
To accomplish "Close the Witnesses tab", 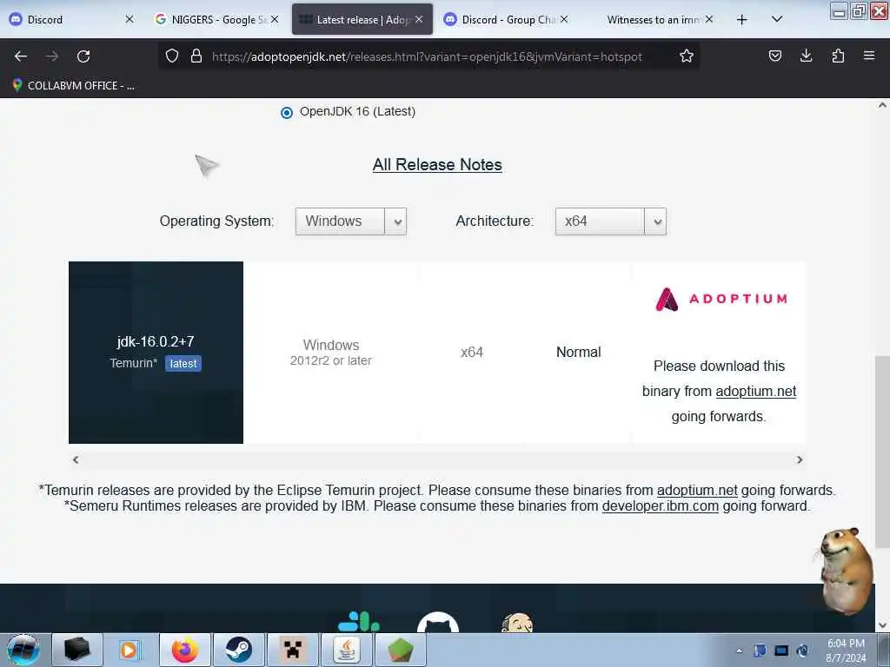I will pyautogui.click(x=709, y=19).
